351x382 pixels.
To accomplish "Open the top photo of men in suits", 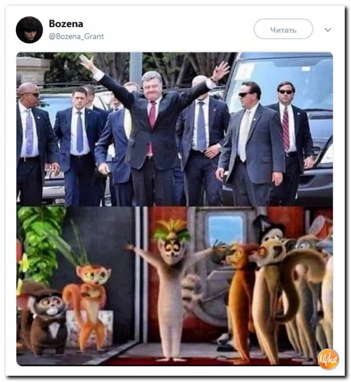I will coord(175,129).
